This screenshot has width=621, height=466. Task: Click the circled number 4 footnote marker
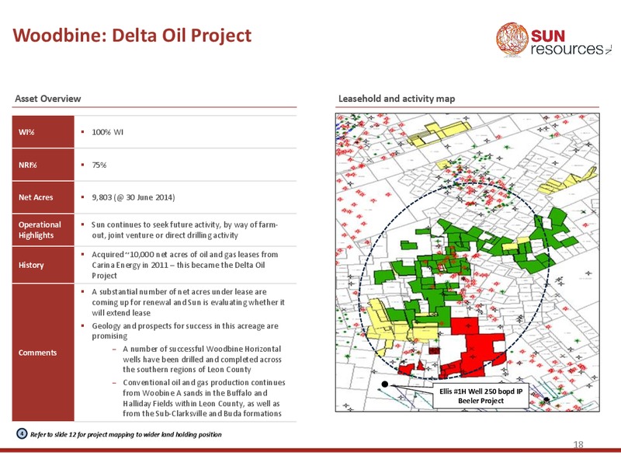click(22, 433)
